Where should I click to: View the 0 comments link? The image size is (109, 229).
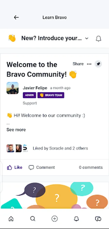(91, 167)
